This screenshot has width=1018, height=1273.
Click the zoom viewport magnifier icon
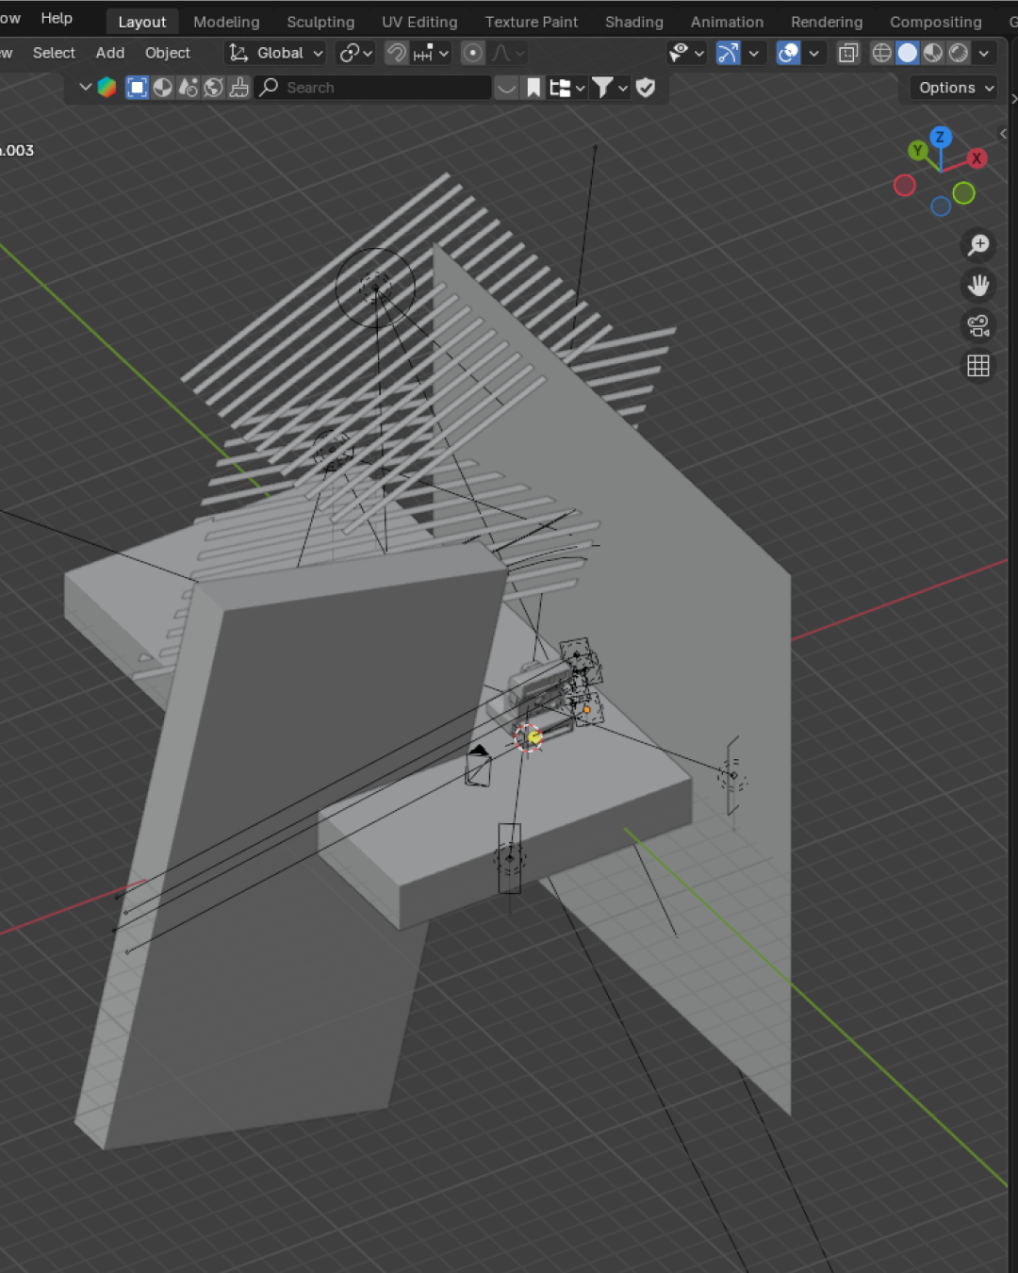[978, 245]
